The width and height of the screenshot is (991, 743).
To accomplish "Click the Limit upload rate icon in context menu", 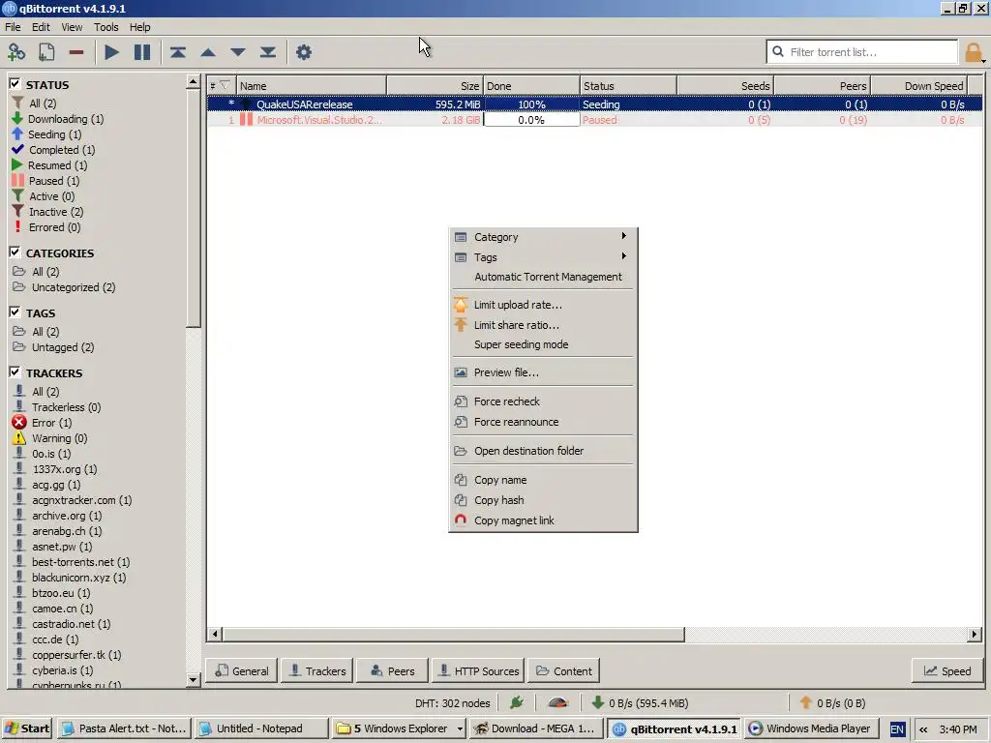I will point(461,305).
